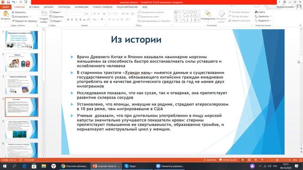Open the Макет layout dropdown

55,12
